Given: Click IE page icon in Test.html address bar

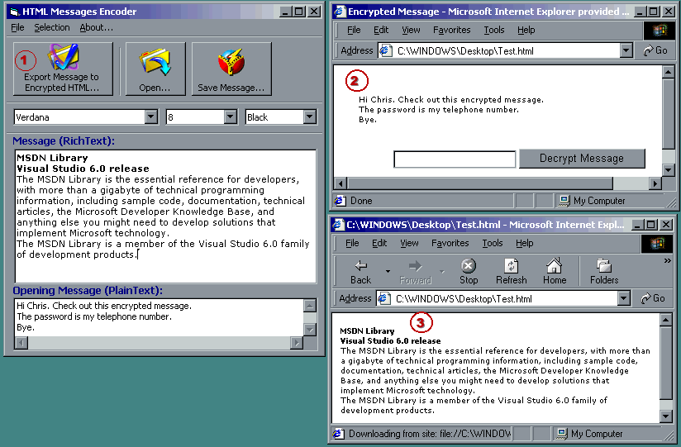Looking at the screenshot, I should (x=384, y=299).
